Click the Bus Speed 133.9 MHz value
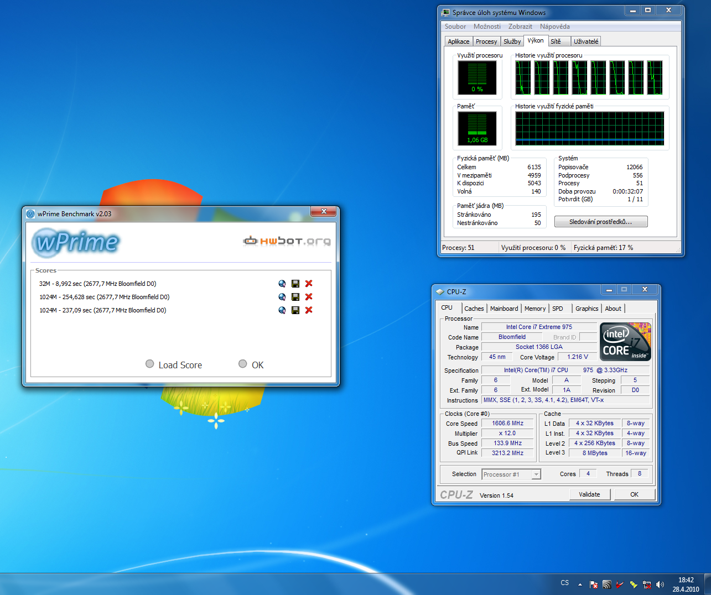 508,443
